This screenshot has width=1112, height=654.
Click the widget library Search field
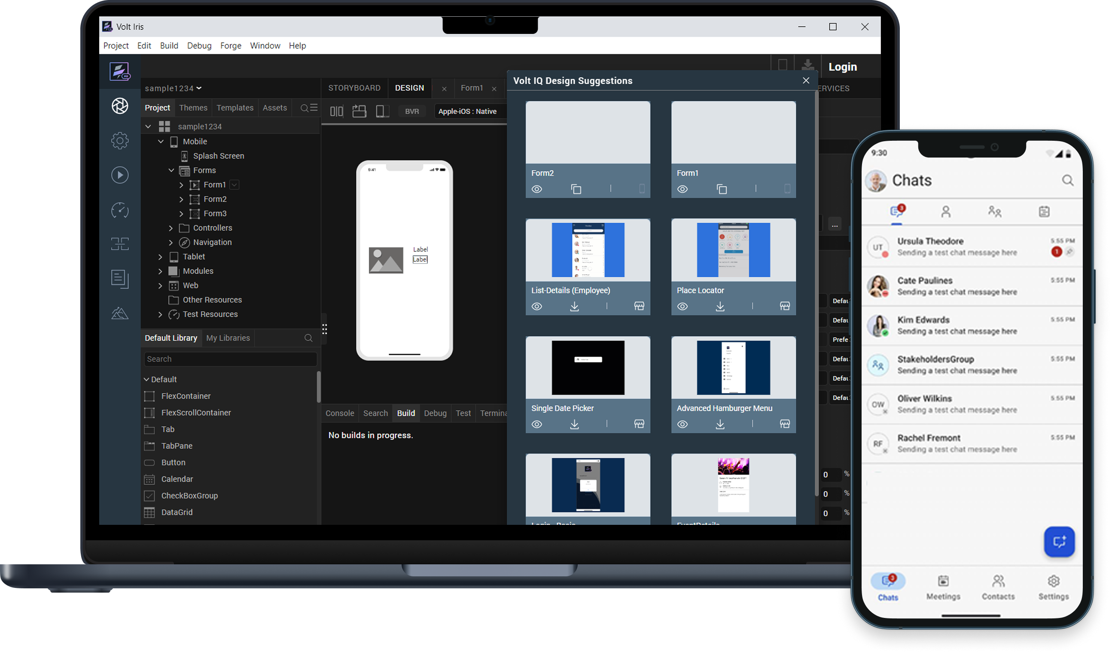pos(230,359)
